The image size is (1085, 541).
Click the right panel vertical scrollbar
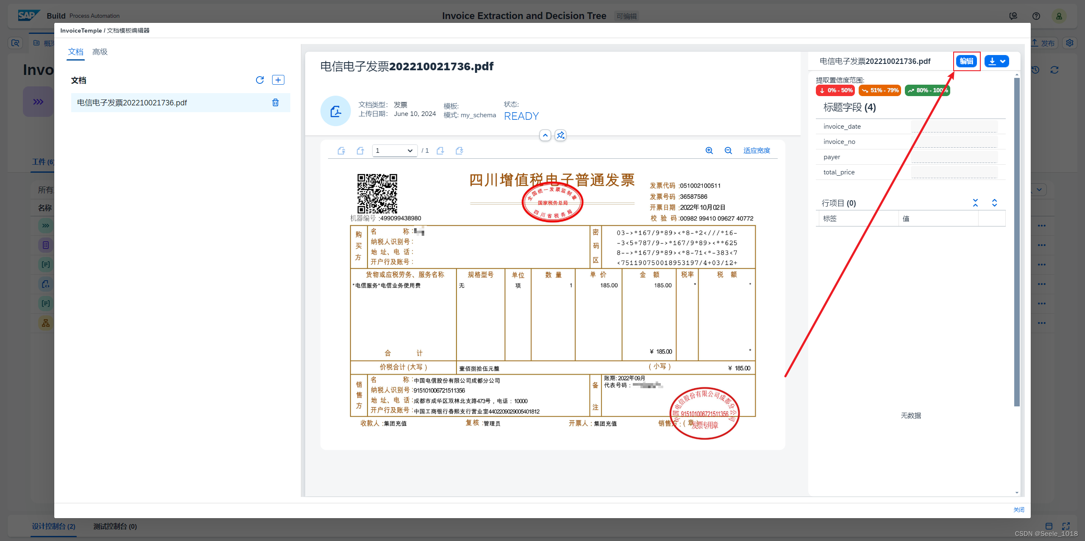pyautogui.click(x=1017, y=241)
